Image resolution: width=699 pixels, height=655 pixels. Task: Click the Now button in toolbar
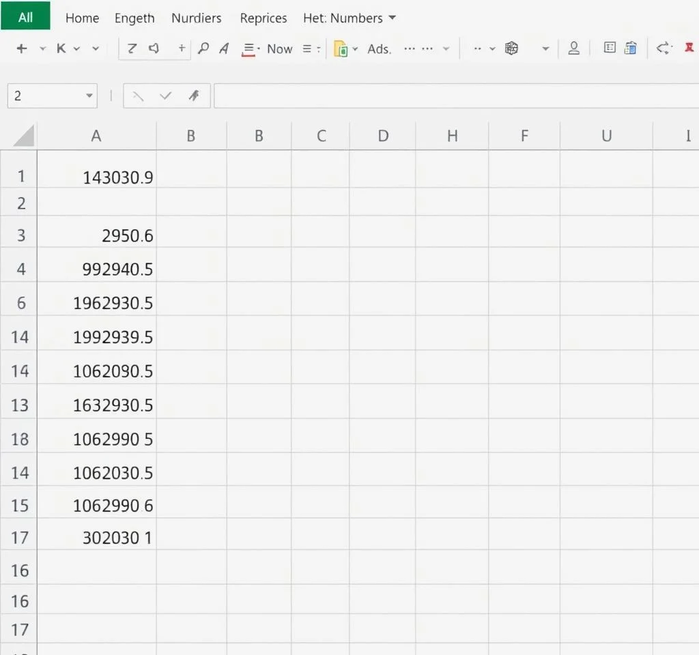pyautogui.click(x=279, y=48)
